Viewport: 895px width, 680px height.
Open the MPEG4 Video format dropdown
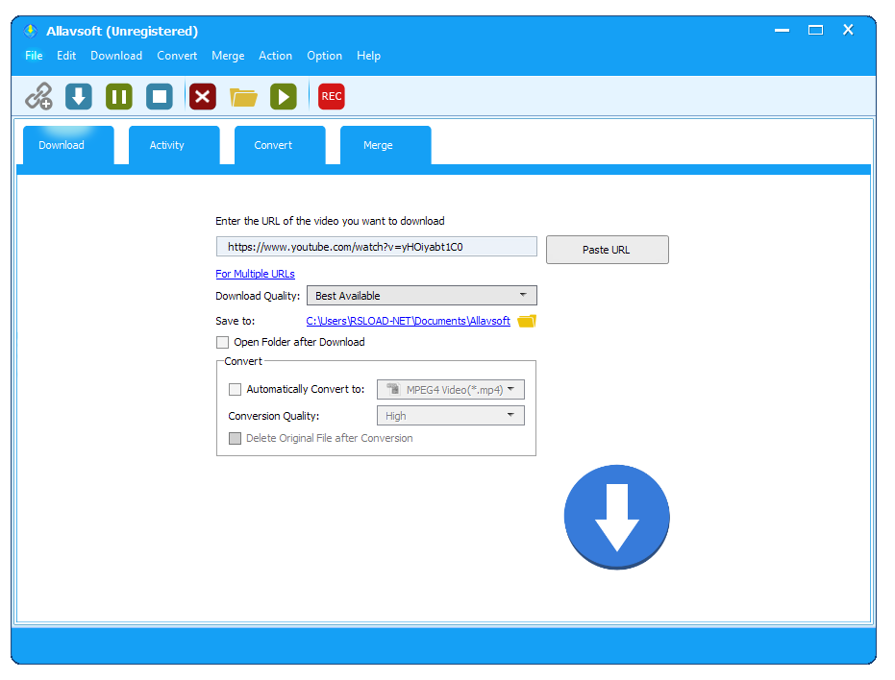[x=450, y=390]
